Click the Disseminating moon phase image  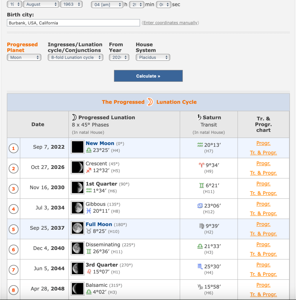click(78, 248)
